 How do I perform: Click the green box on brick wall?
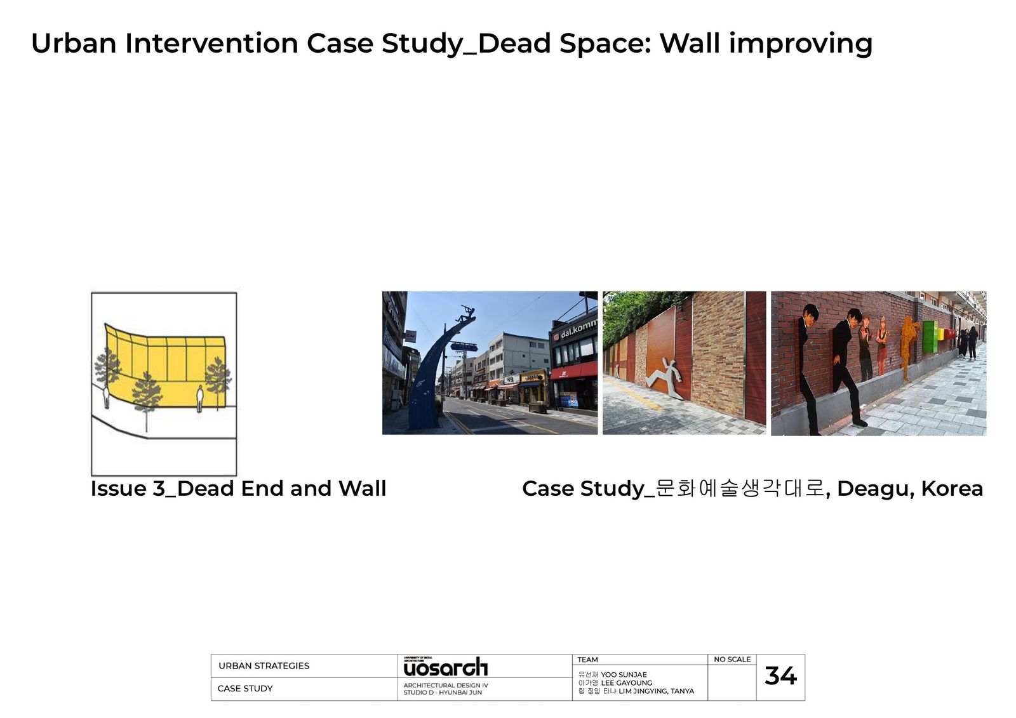(x=929, y=336)
